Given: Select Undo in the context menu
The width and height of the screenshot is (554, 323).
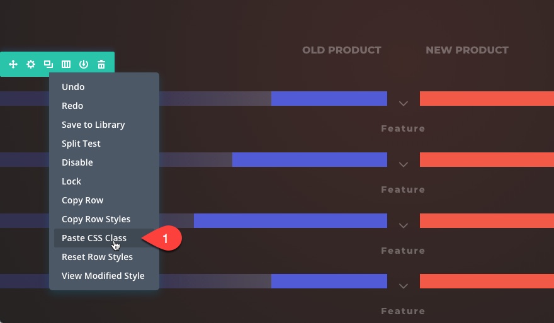Looking at the screenshot, I should [x=73, y=87].
